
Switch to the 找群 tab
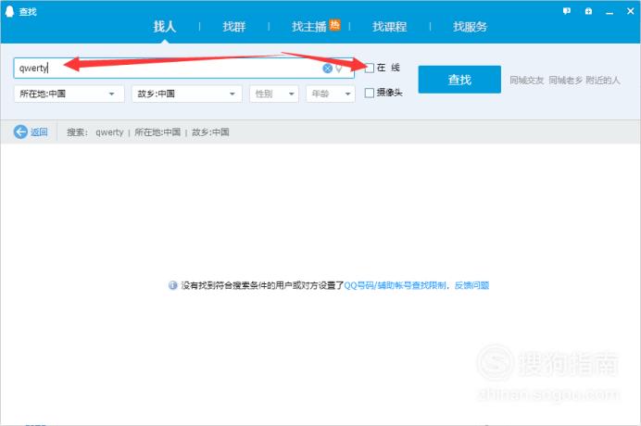coord(233,27)
